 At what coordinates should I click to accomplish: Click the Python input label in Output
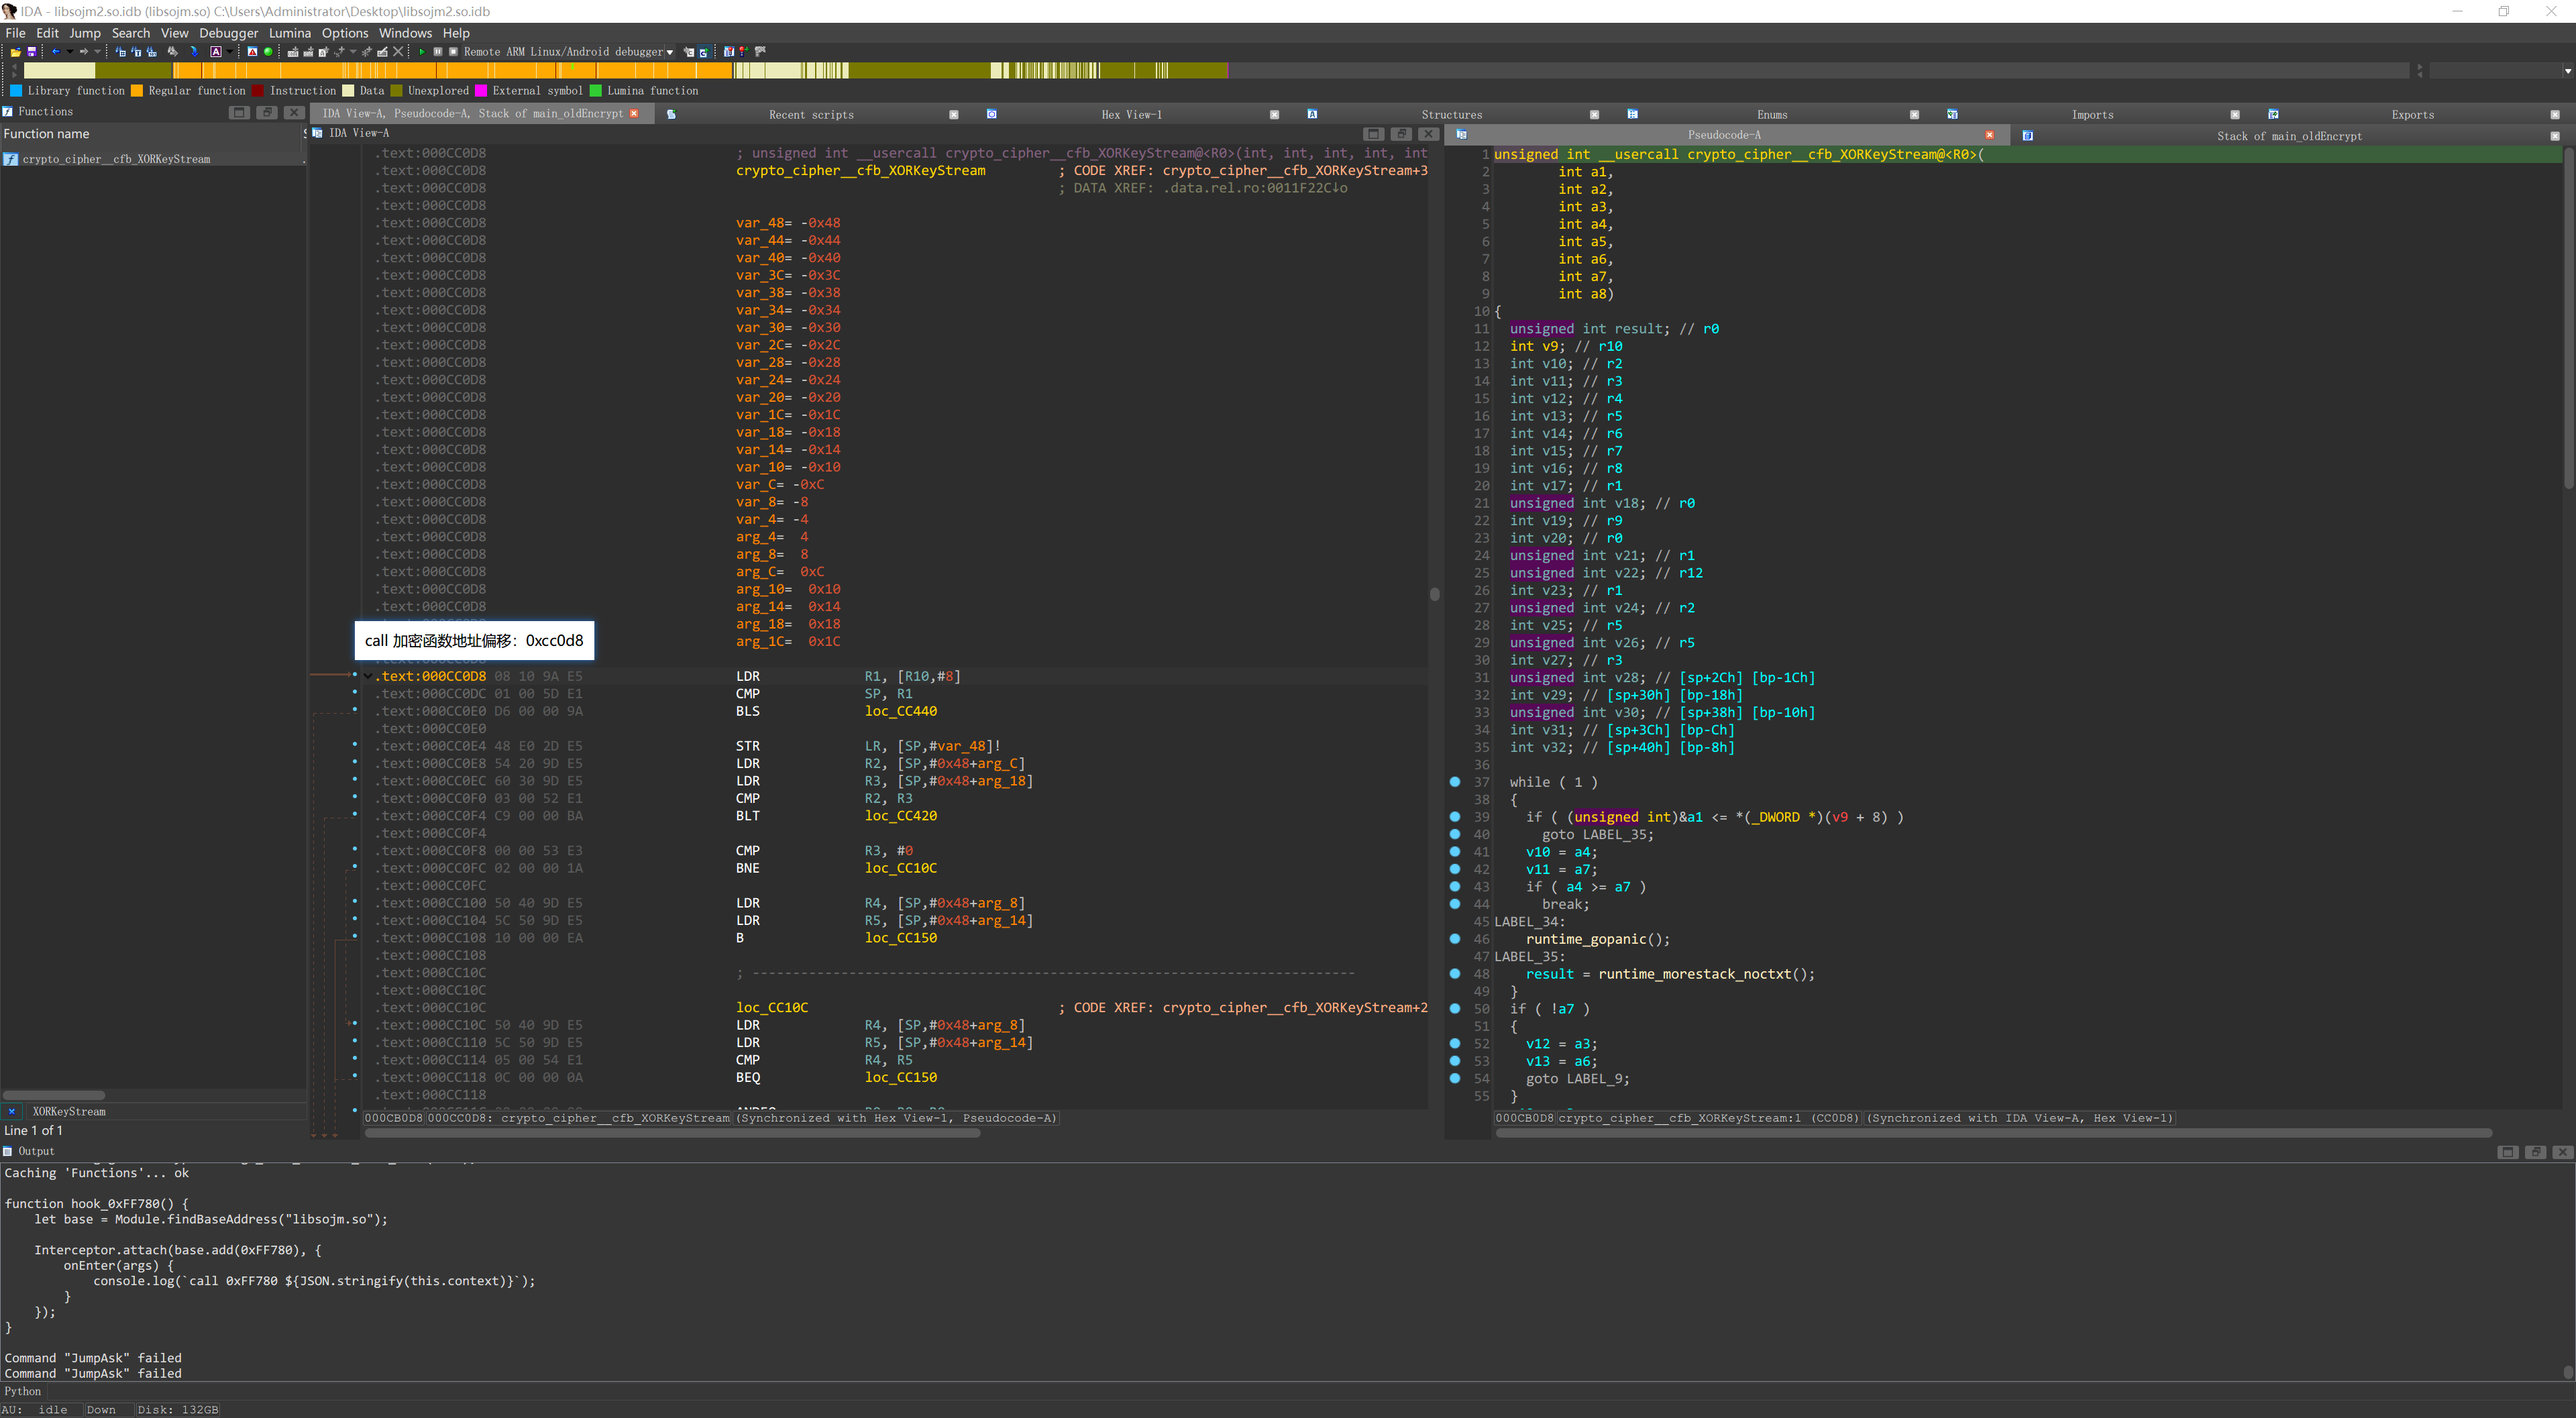22,1391
